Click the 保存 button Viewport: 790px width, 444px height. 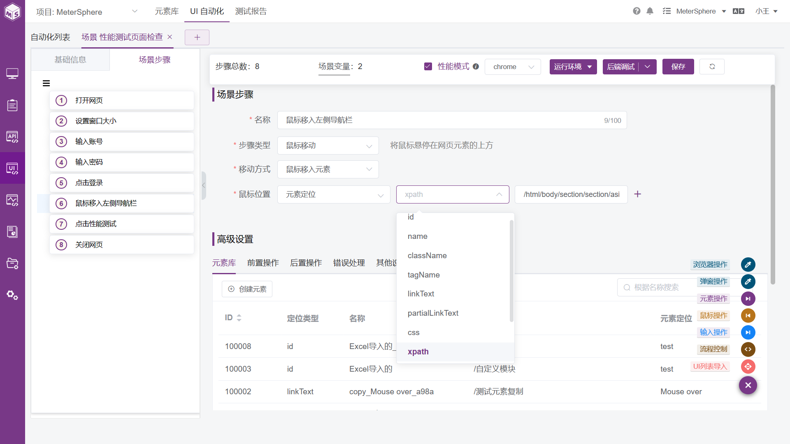[x=678, y=67]
